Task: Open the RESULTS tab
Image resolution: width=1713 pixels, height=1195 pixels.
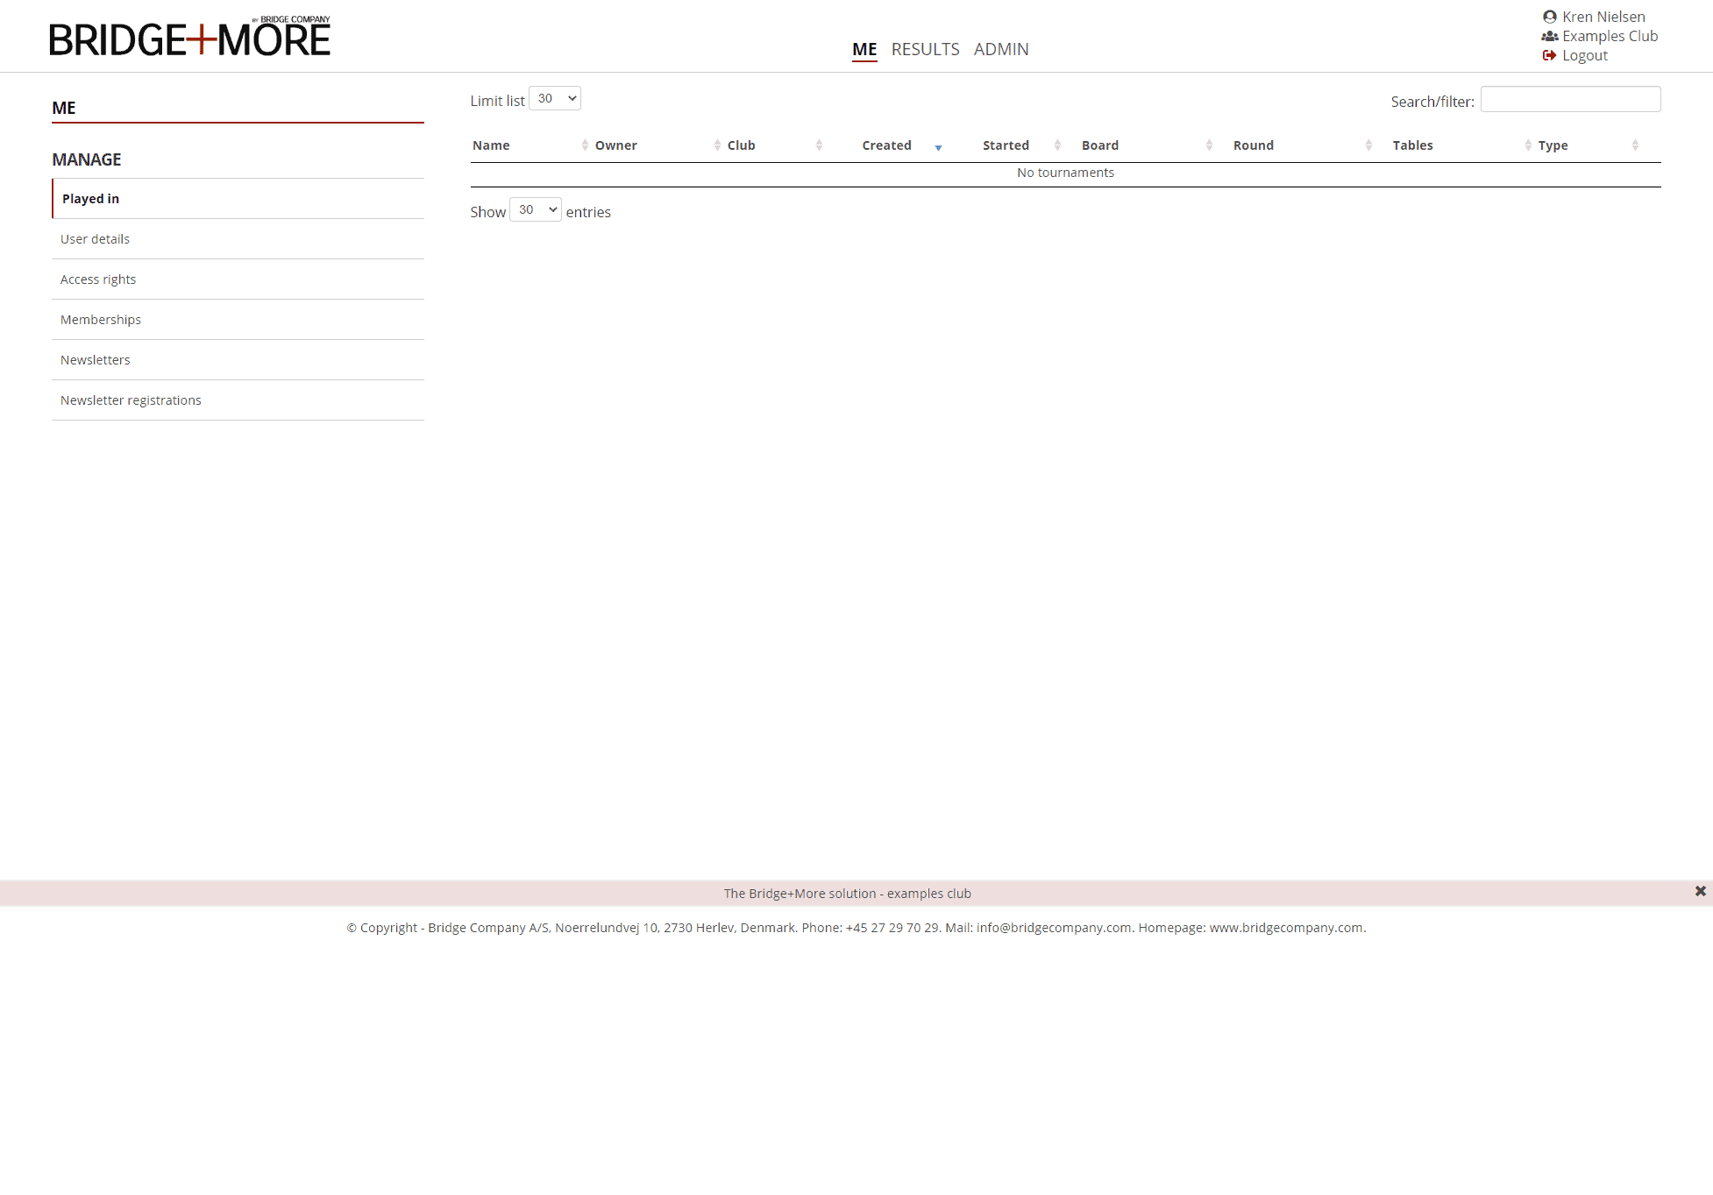Action: (x=925, y=49)
